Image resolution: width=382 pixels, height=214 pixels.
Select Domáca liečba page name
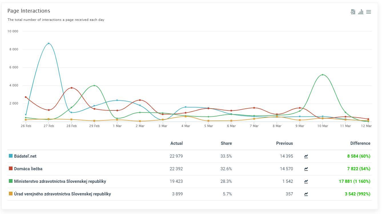(x=28, y=169)
